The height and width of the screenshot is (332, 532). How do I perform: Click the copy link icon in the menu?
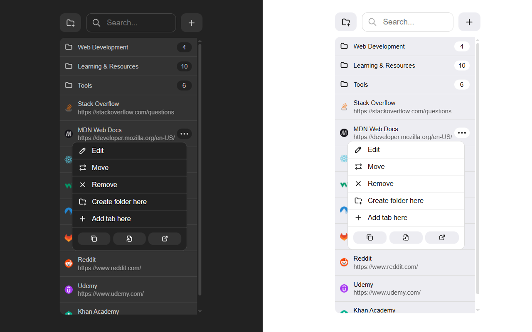pos(94,239)
